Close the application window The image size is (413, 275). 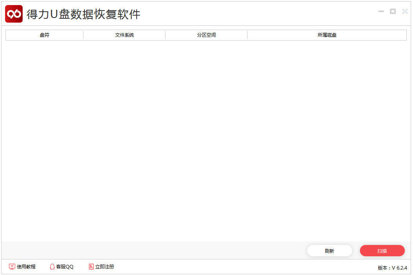pos(405,11)
